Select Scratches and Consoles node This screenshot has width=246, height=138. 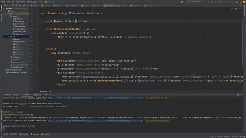pyautogui.click(x=16, y=72)
